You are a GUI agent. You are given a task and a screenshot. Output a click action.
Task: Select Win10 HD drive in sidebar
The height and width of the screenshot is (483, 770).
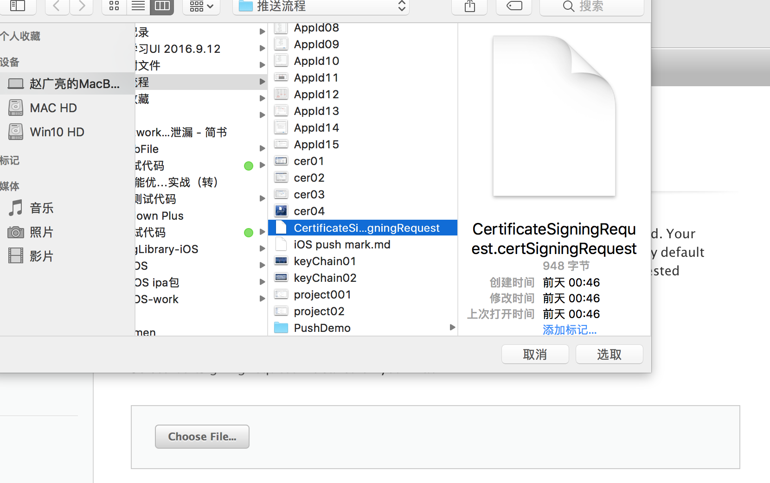pyautogui.click(x=57, y=132)
